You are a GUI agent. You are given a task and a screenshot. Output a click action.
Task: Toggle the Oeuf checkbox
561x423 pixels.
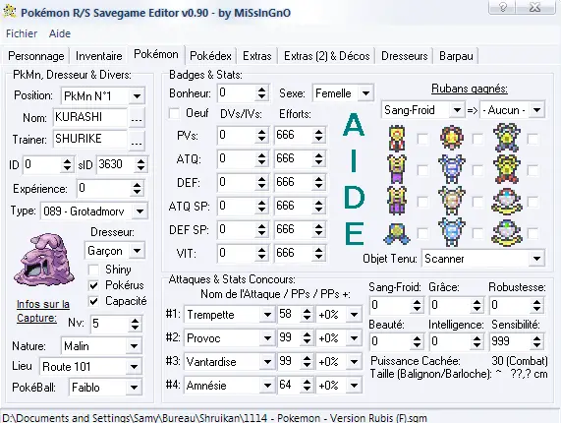(174, 113)
